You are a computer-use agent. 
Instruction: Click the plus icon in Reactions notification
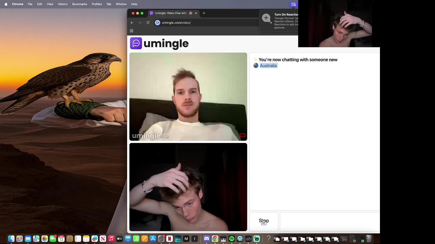(x=266, y=18)
